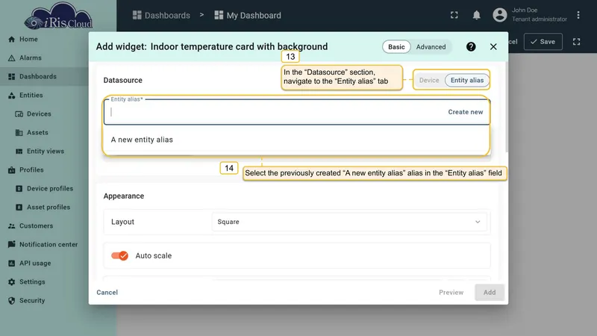
Task: Click the Profiles sidebar icon
Action: pyautogui.click(x=11, y=170)
